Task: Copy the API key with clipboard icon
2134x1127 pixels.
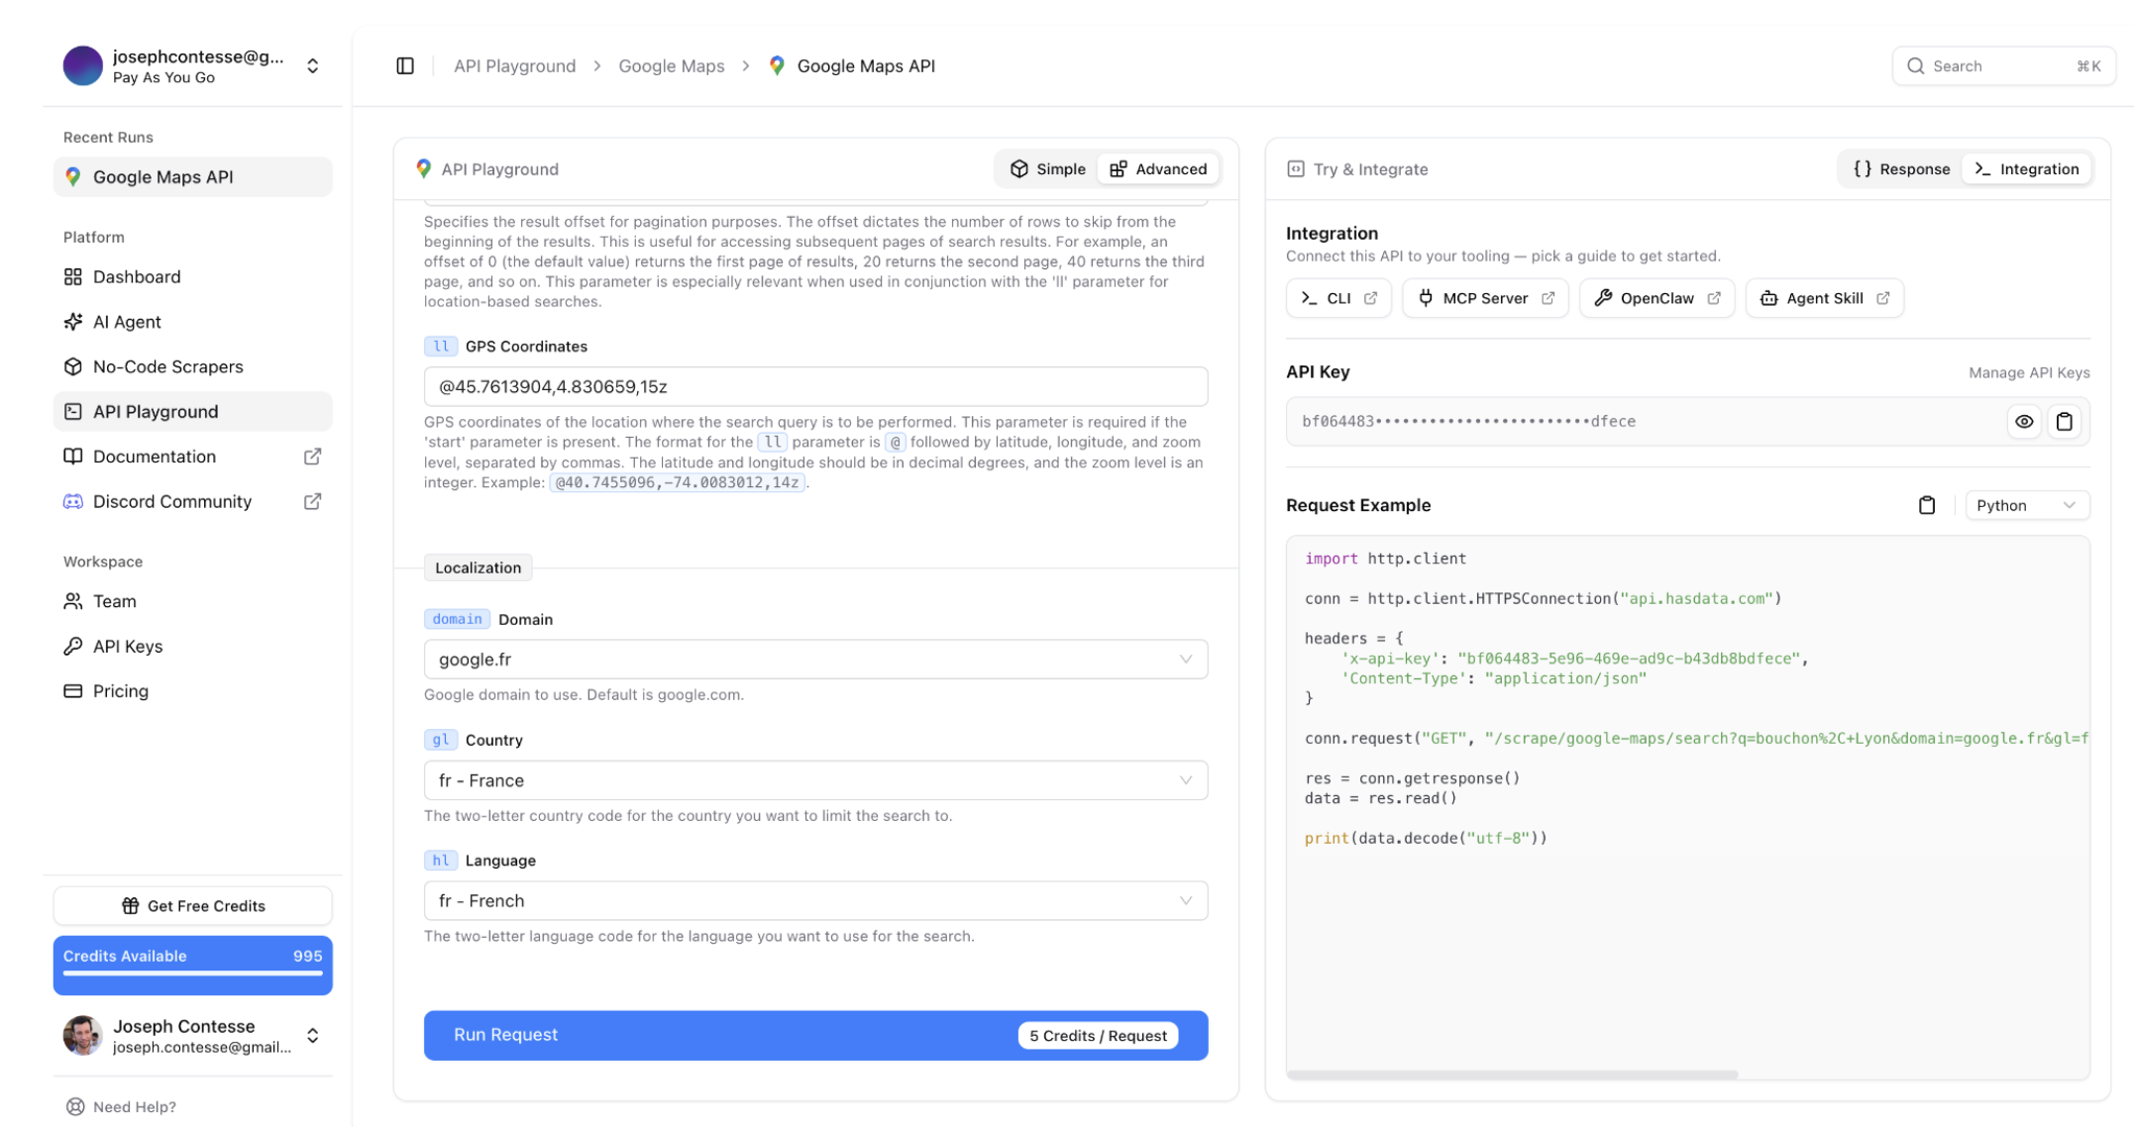Action: coord(2065,422)
